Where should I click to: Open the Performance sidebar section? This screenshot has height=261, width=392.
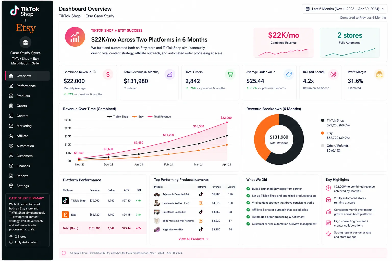(27, 86)
